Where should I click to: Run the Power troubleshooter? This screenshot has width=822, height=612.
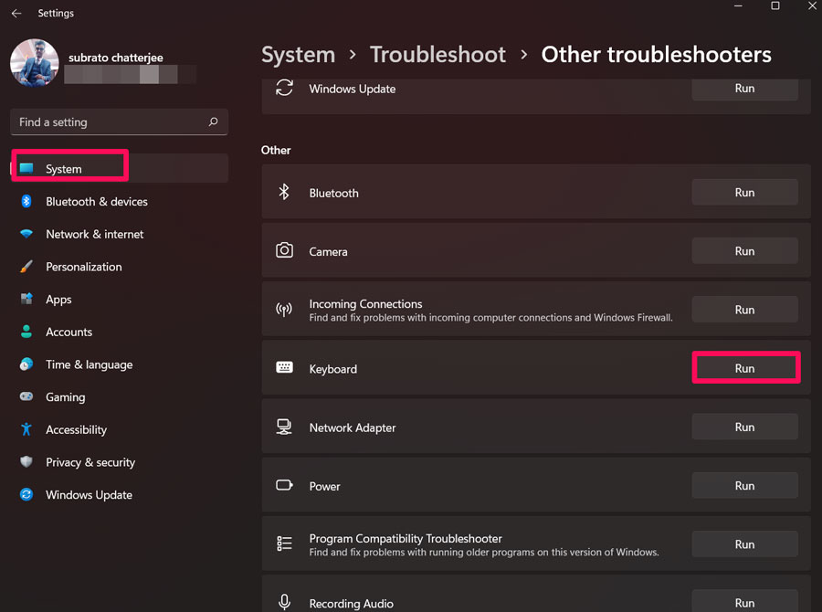coord(745,486)
